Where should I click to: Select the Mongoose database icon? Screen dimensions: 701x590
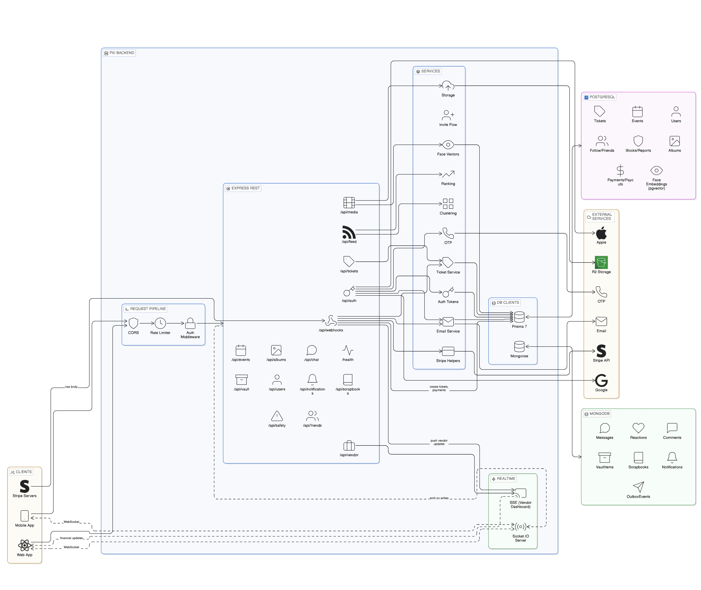pos(519,346)
